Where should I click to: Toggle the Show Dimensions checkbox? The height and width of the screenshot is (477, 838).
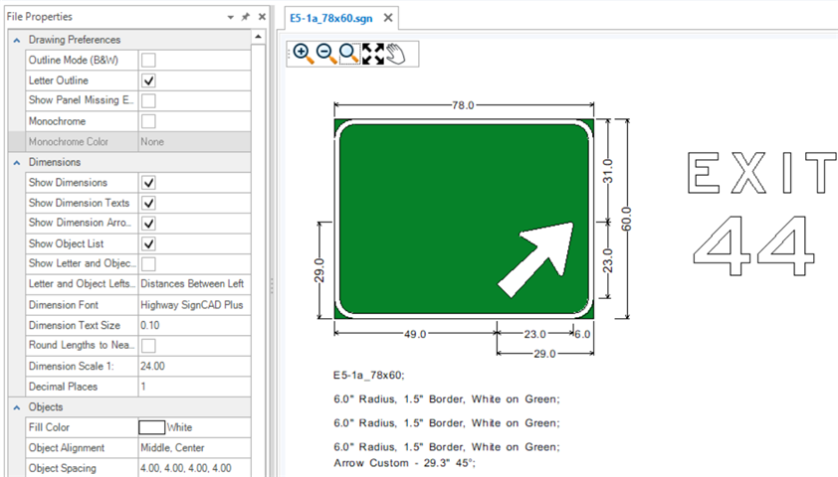[148, 183]
